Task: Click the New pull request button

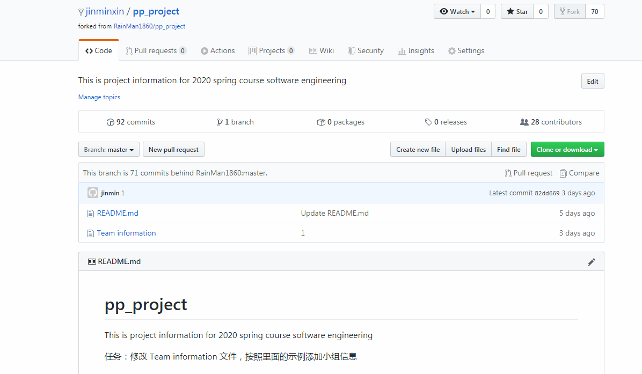Action: (x=173, y=150)
